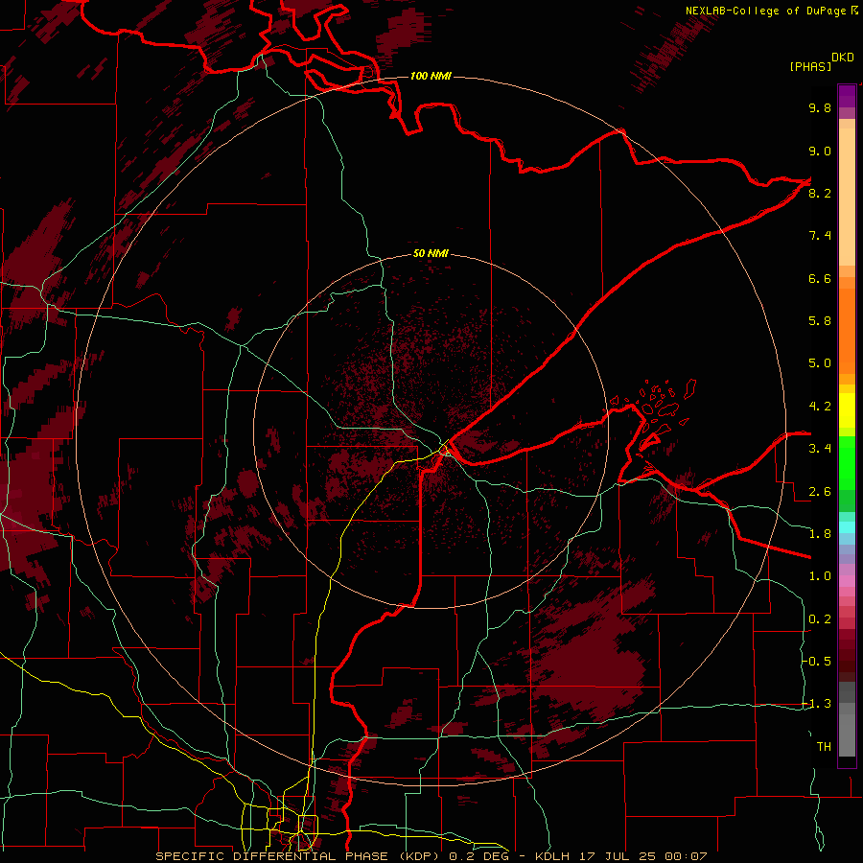863x863 pixels.
Task: Click the 6.6 scale value
Action: 820,278
